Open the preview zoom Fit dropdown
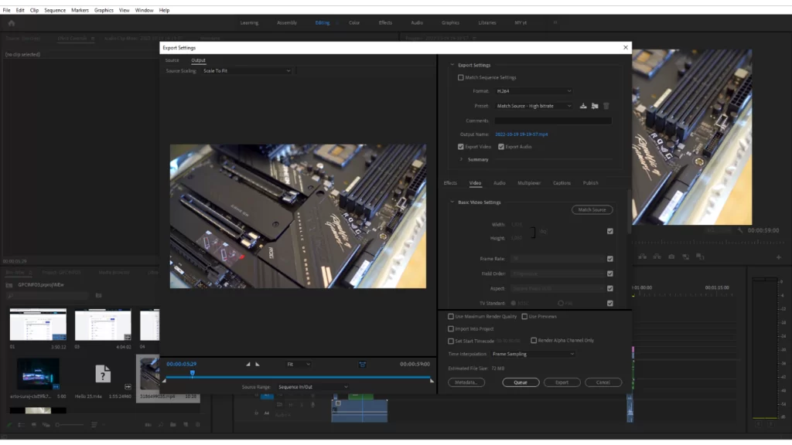This screenshot has width=792, height=445. point(298,365)
